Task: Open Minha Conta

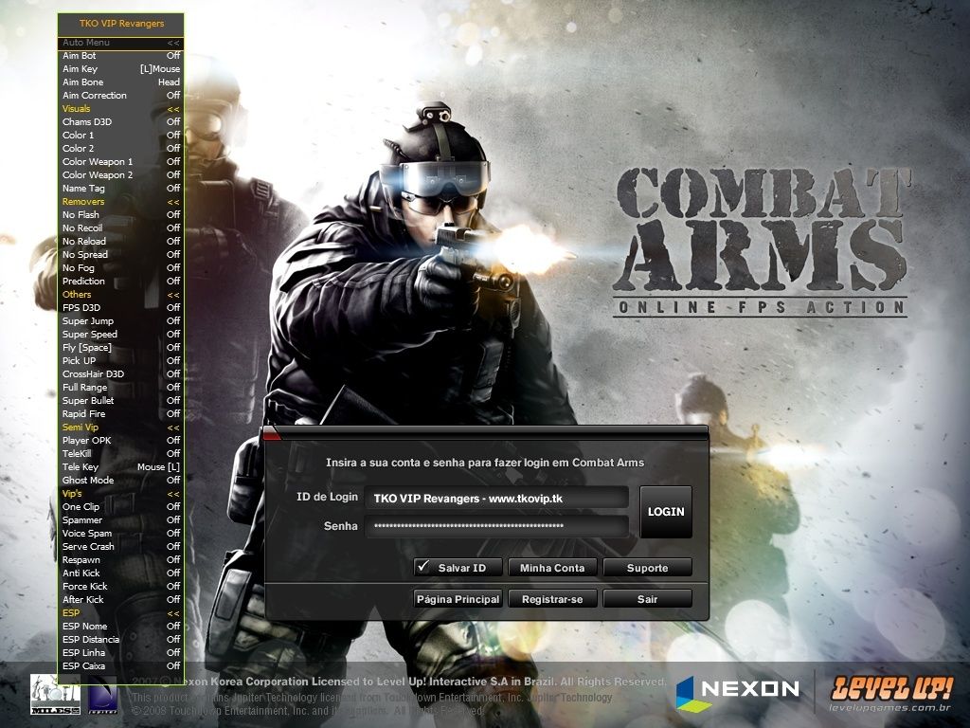Action: tap(552, 568)
